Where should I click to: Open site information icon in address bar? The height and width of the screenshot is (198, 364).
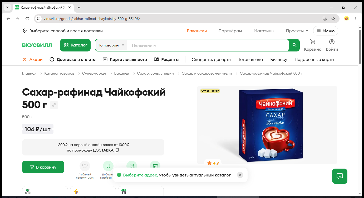[x=38, y=19]
